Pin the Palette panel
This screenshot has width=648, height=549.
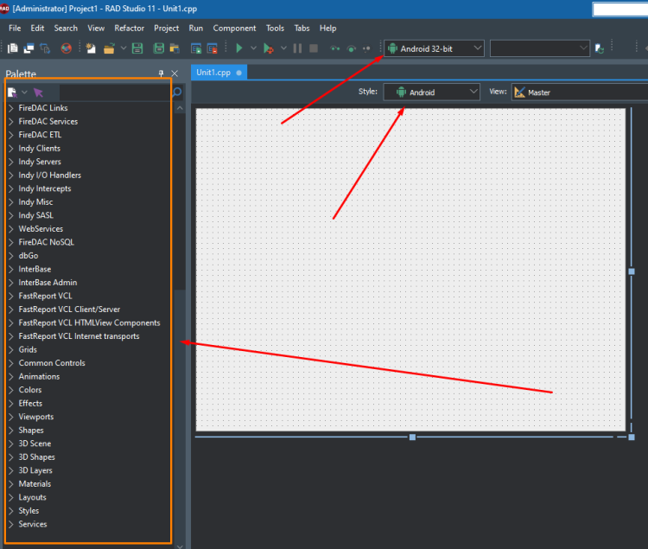click(x=161, y=73)
